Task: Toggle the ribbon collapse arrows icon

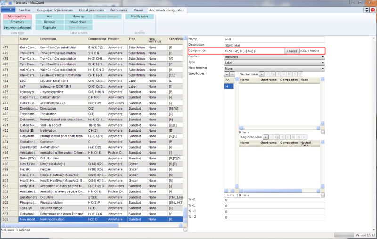Action: [x=367, y=9]
